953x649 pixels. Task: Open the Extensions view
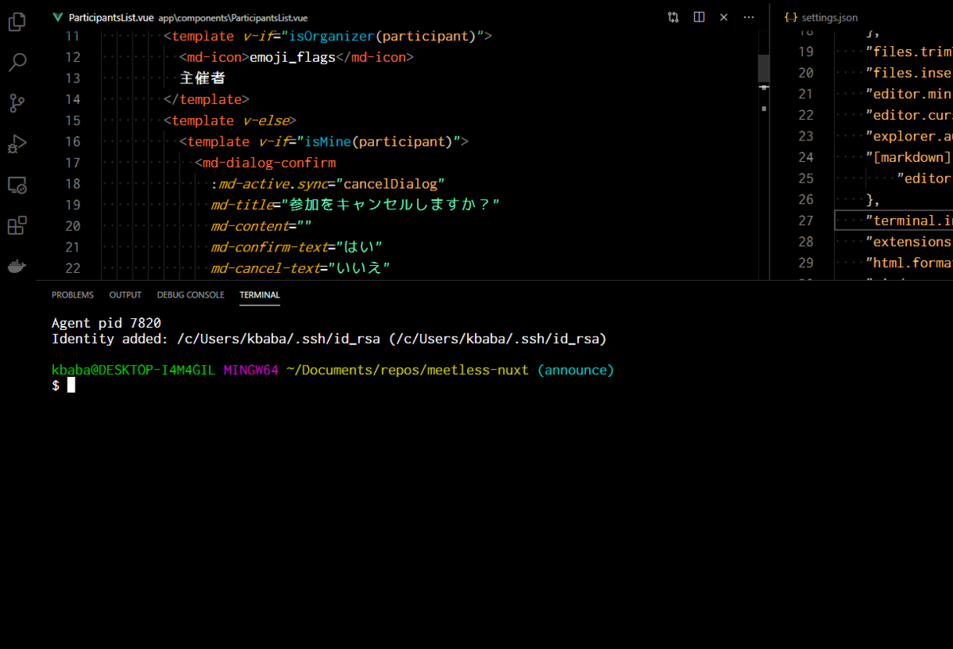coord(17,226)
